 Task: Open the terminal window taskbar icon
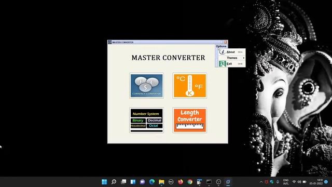tap(209, 182)
